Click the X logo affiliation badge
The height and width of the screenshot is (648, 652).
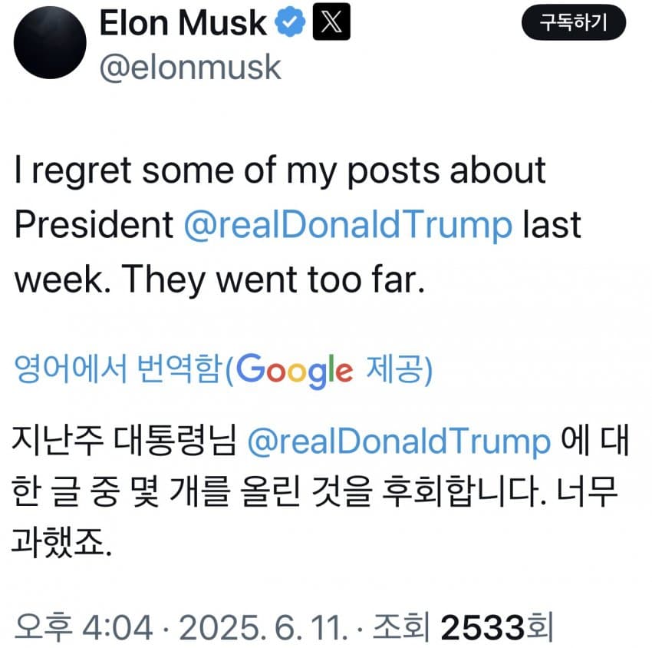tap(331, 24)
